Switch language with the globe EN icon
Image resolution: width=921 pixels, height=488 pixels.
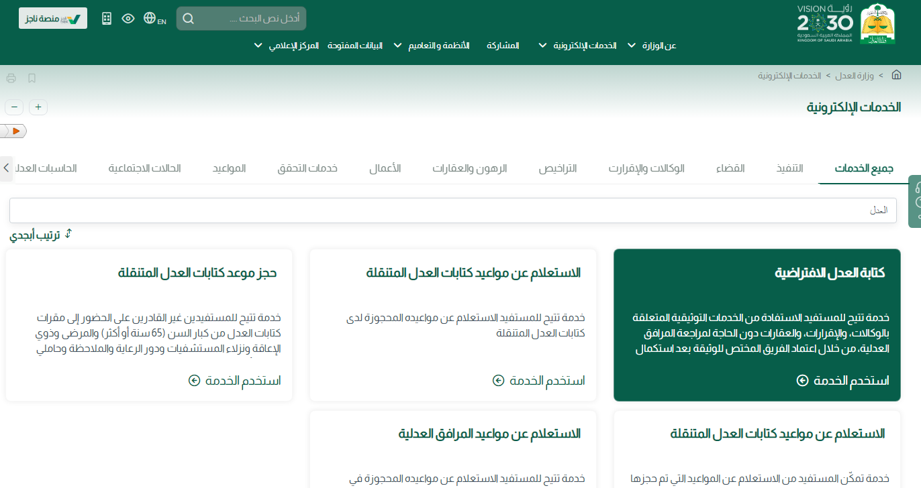154,19
